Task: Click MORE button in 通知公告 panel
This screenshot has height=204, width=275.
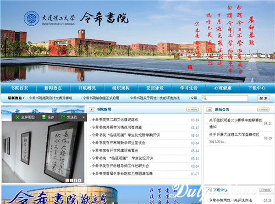Action: click(x=263, y=110)
